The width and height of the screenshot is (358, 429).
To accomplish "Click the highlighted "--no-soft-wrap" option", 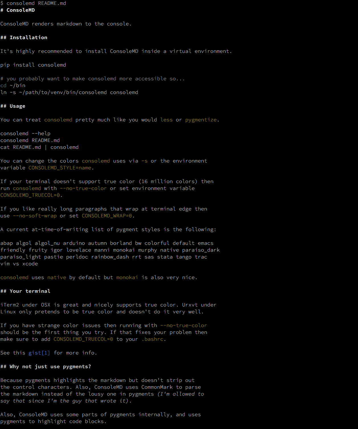I will pos(35,216).
